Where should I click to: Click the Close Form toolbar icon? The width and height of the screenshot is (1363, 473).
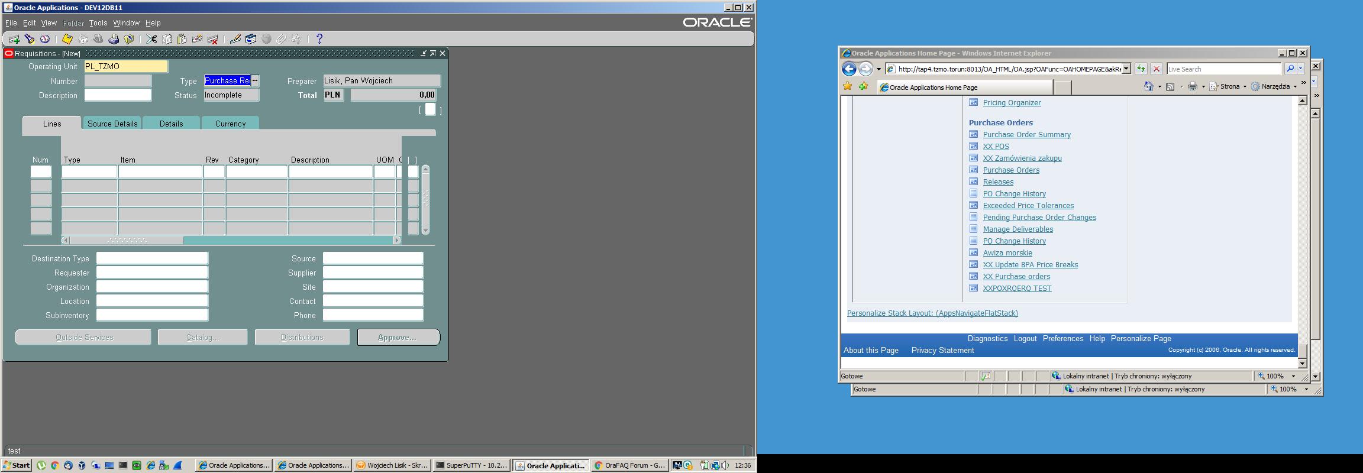click(128, 39)
